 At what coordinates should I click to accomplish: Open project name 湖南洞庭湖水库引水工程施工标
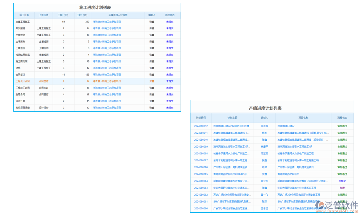295,147
